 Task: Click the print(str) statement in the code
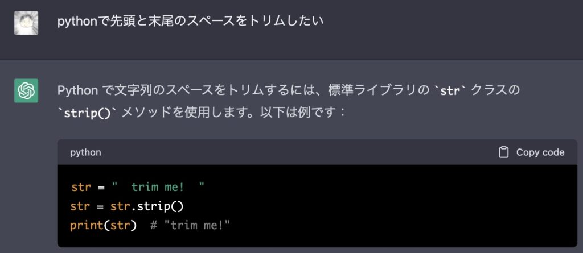[103, 225]
